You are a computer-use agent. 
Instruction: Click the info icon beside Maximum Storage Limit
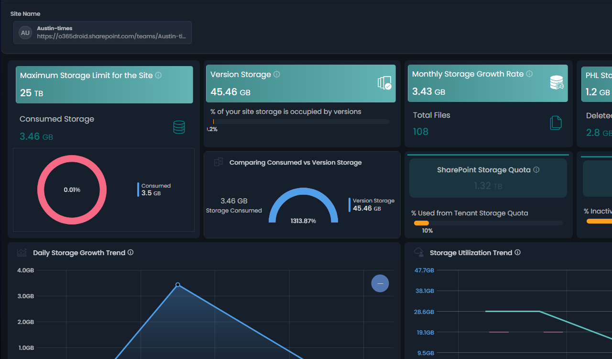[x=158, y=75]
